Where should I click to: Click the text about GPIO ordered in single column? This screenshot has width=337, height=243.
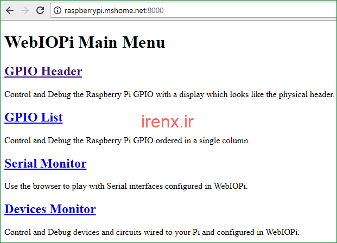click(x=127, y=140)
